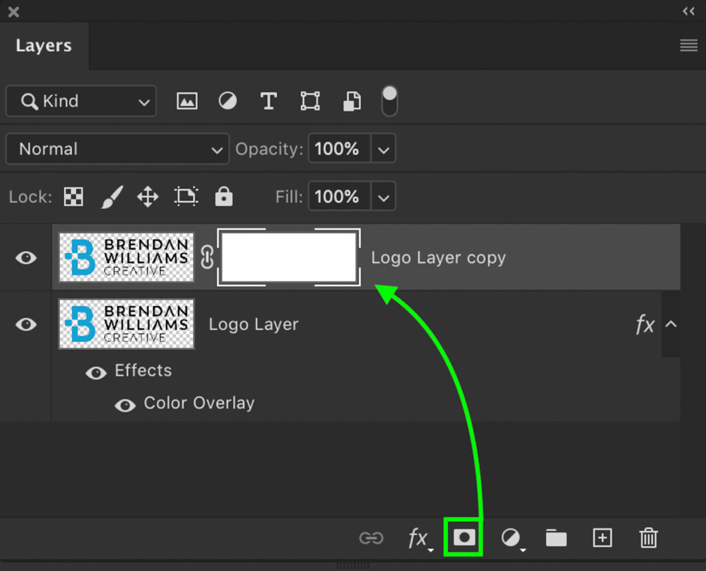The width and height of the screenshot is (706, 571).
Task: Lock transparent pixels
Action: [x=73, y=197]
